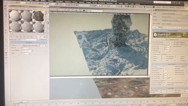Open the Map #10 name dropdown
Viewport: 188px width, 106px height.
click(29, 39)
